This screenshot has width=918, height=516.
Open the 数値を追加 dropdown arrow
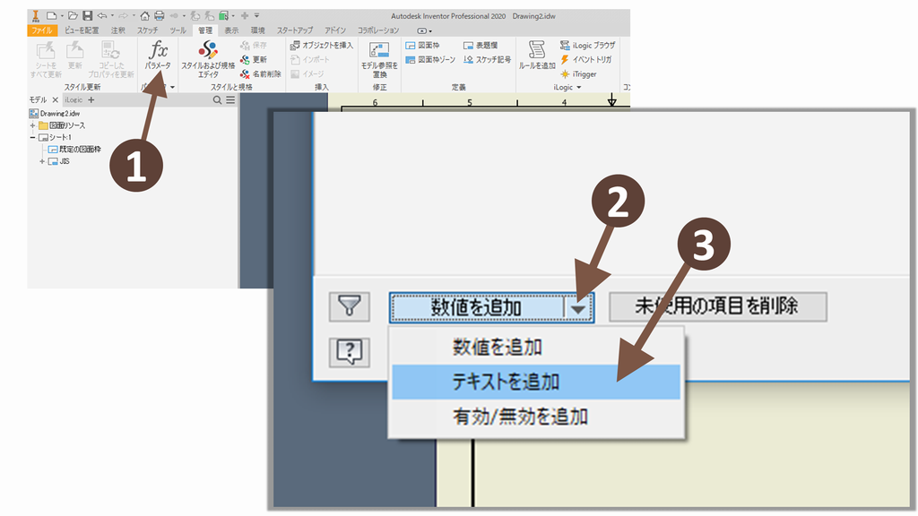(579, 308)
